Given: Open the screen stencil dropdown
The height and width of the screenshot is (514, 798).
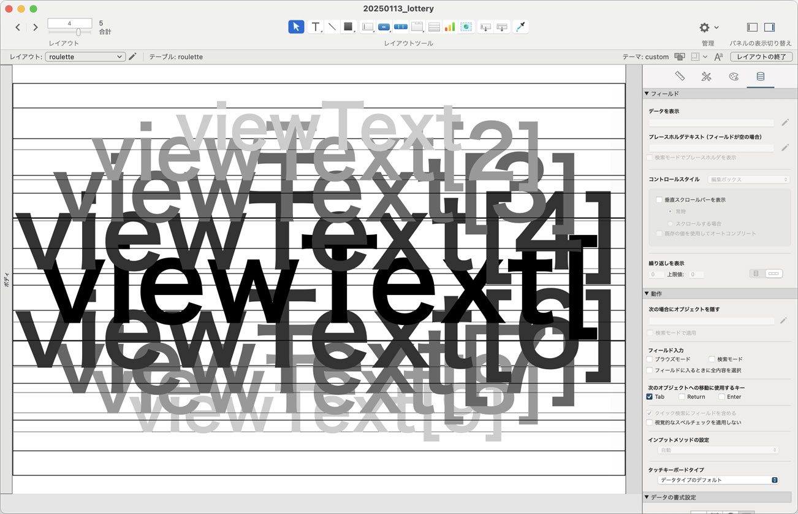Looking at the screenshot, I should coord(699,56).
